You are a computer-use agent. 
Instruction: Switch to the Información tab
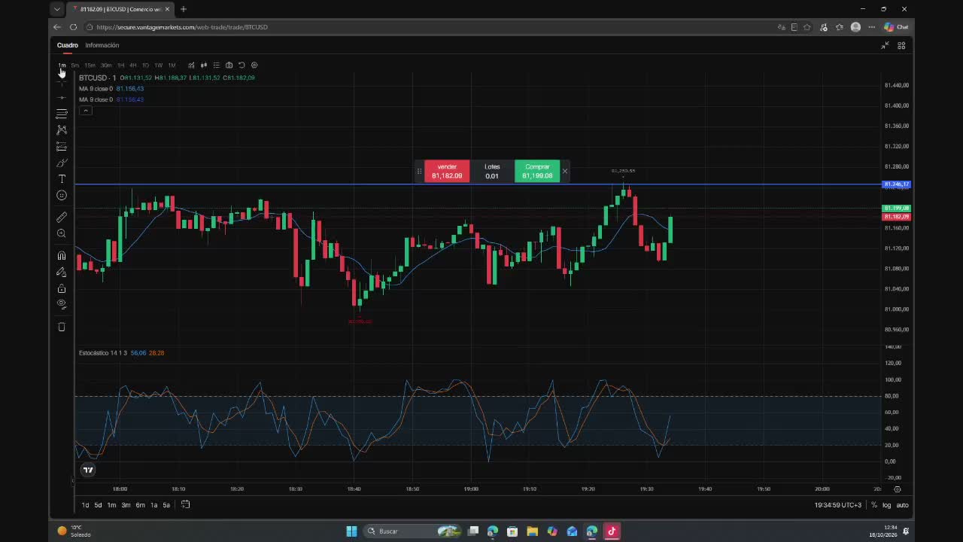102,45
